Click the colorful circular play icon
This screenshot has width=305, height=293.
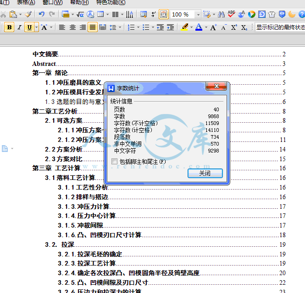(x=251, y=14)
